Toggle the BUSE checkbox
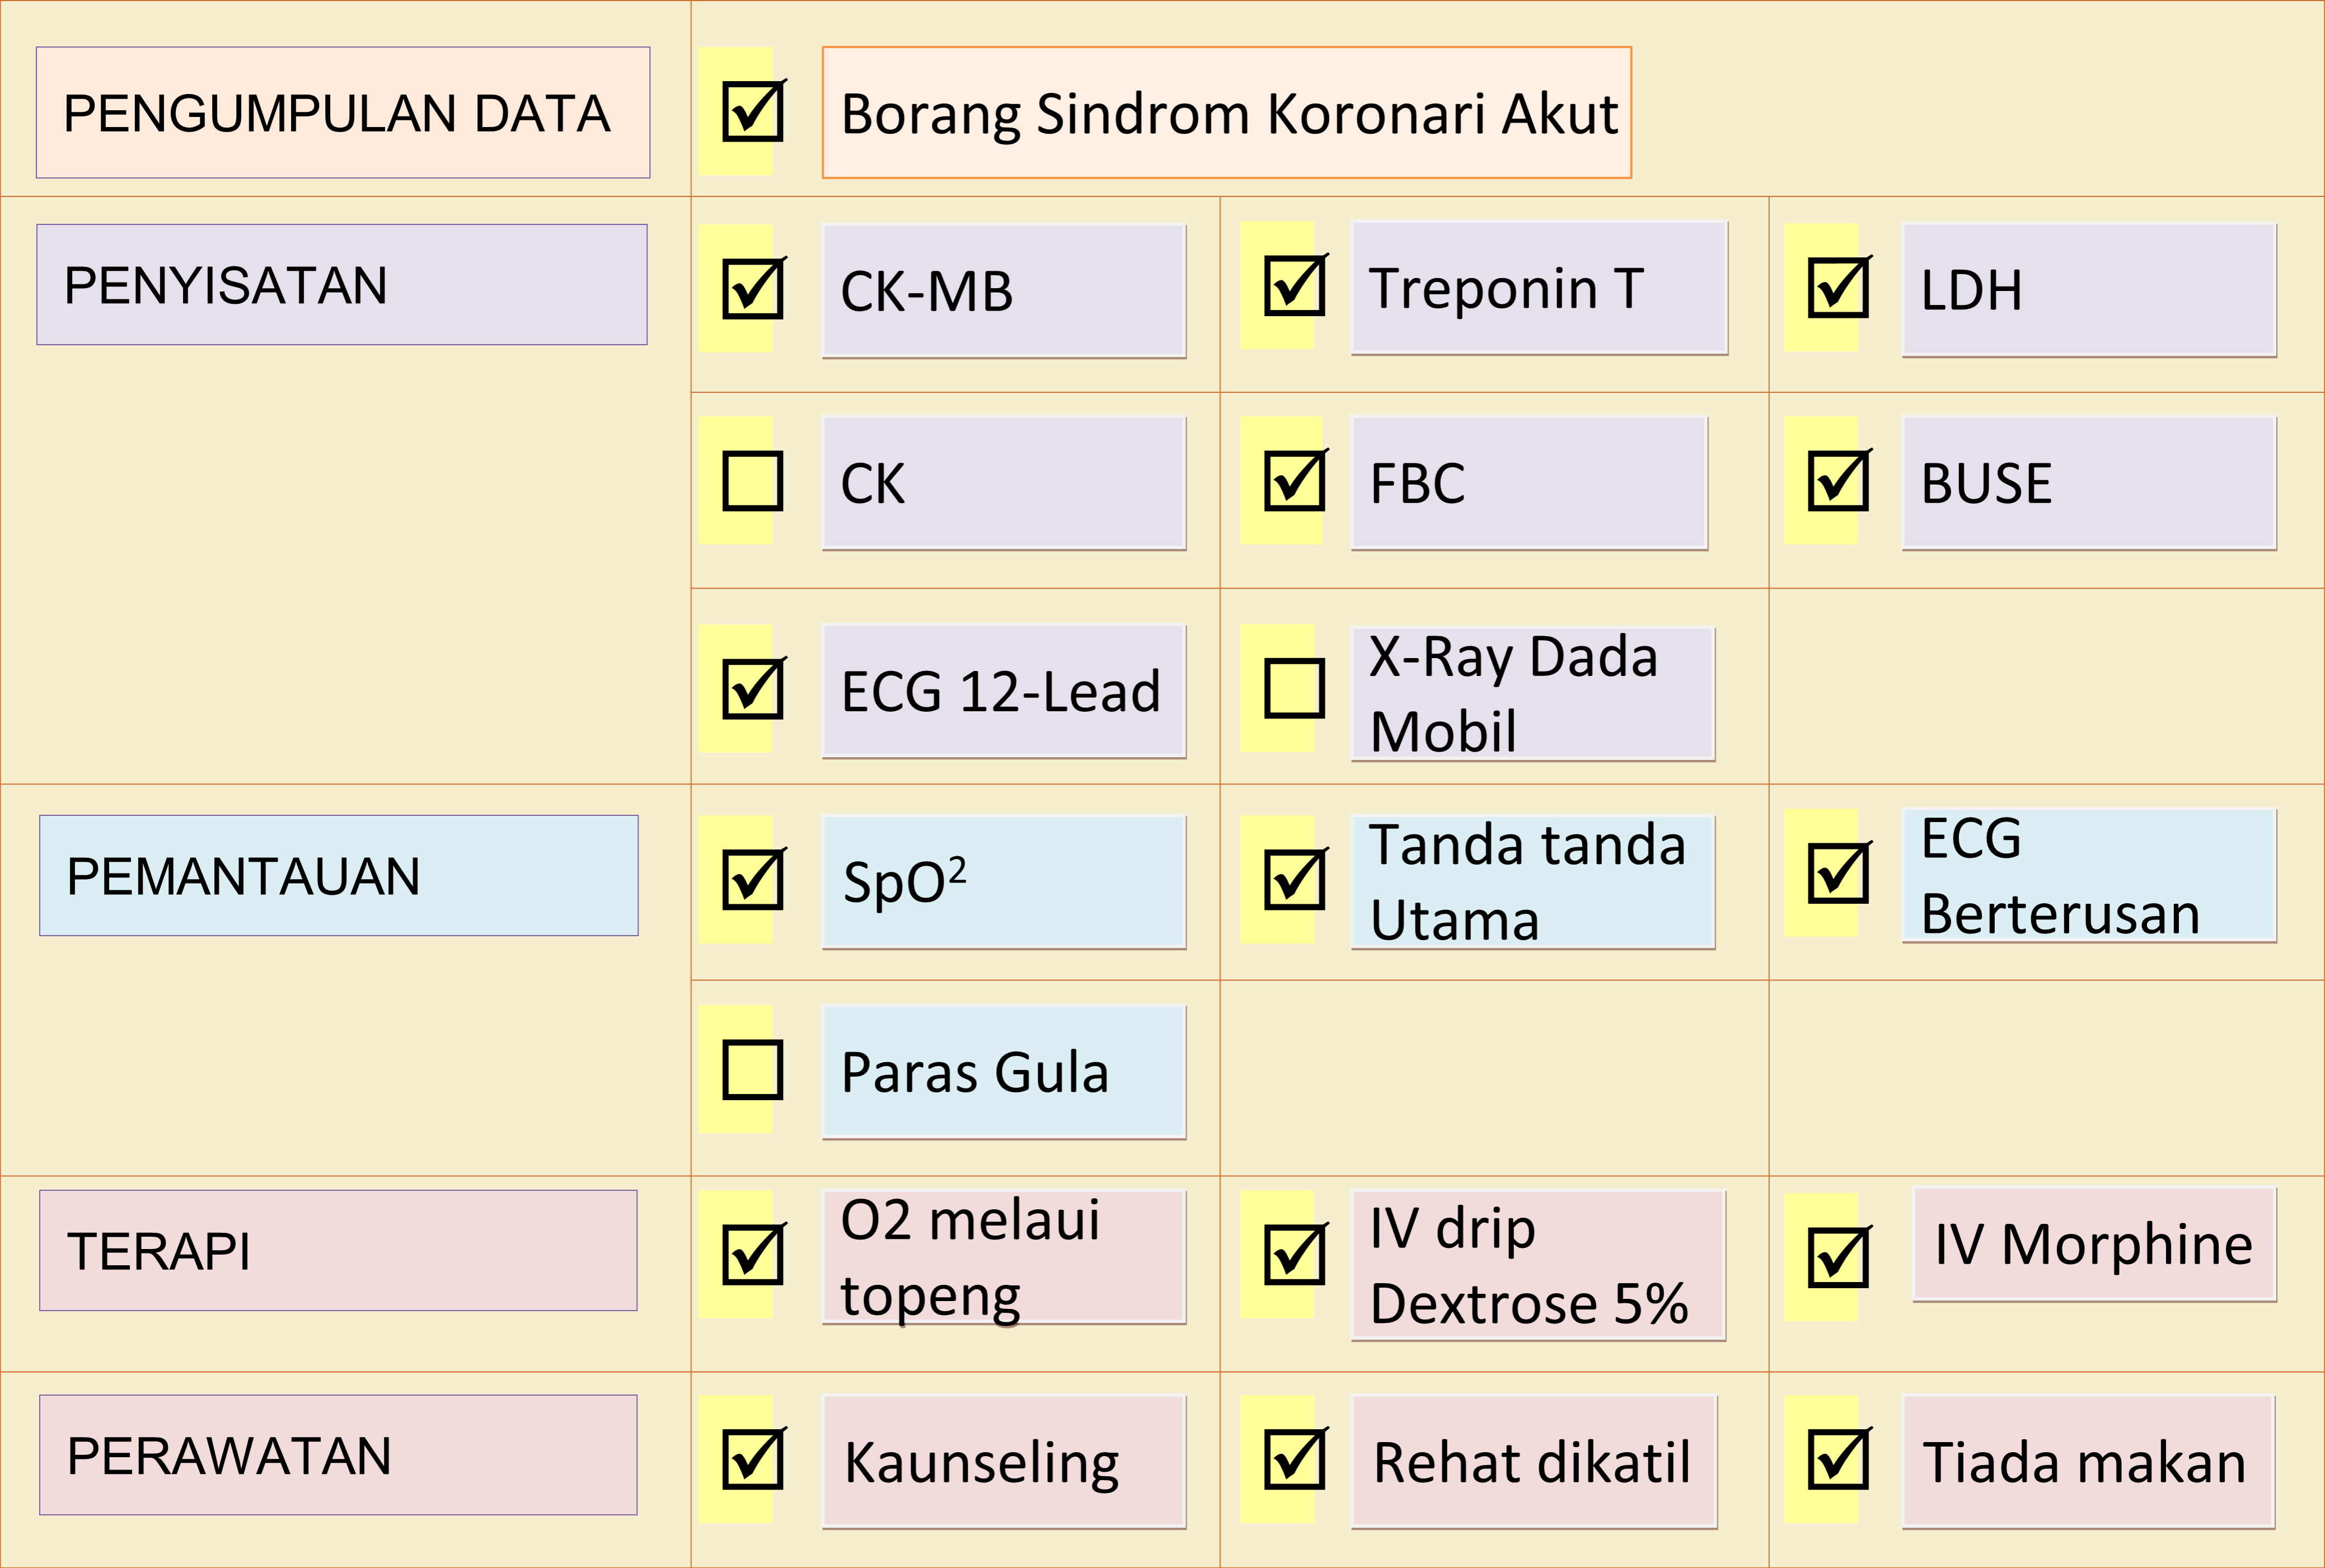The image size is (2325, 1568). coord(1838,481)
